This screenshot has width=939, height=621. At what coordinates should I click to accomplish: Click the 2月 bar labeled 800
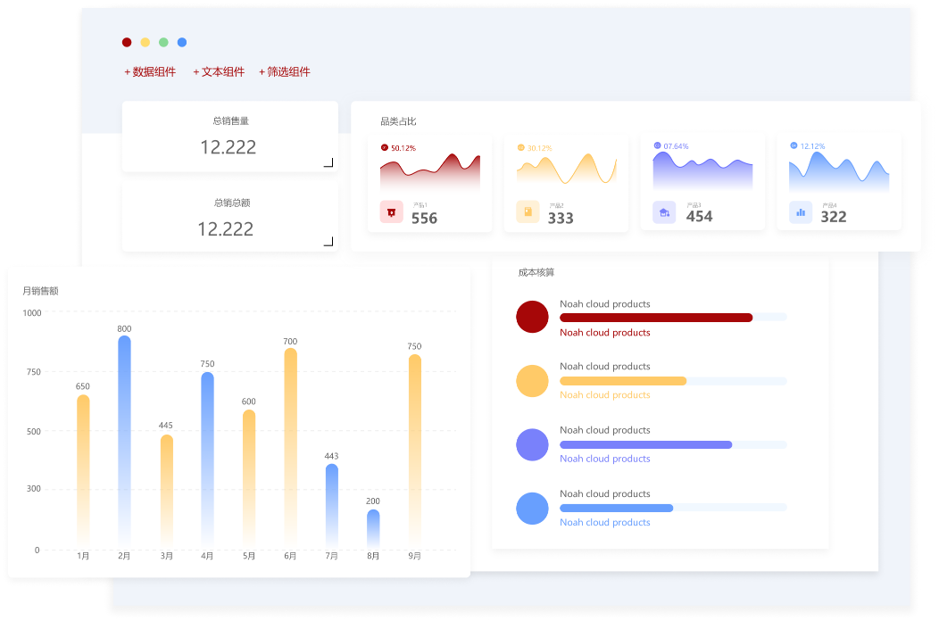coord(124,437)
